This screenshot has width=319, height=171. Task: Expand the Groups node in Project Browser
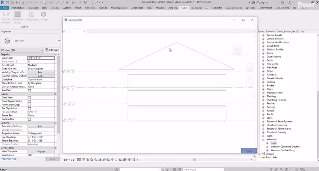pos(260,154)
